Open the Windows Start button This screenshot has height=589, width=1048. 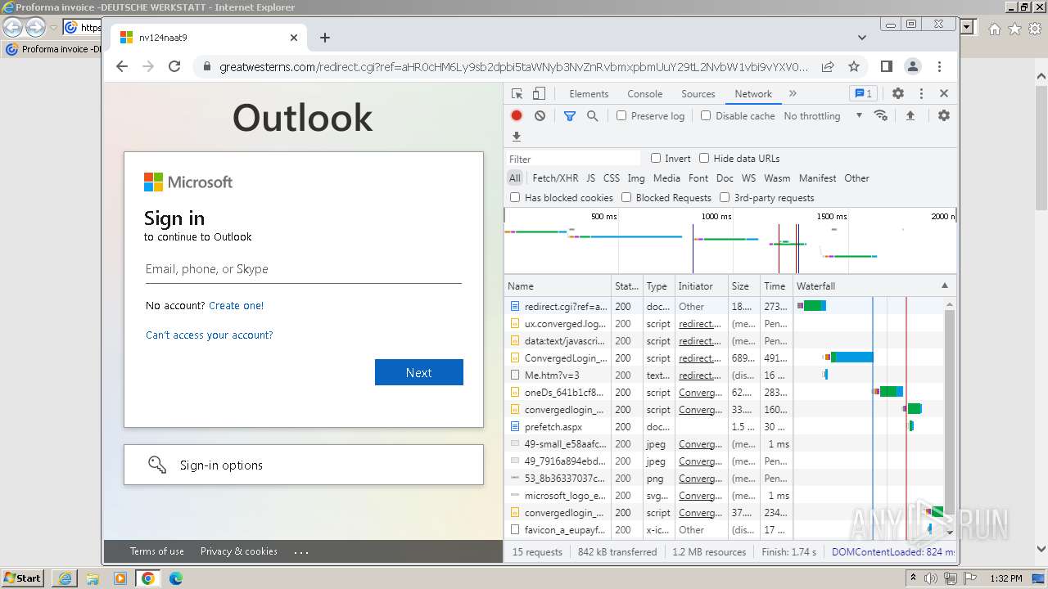click(23, 578)
